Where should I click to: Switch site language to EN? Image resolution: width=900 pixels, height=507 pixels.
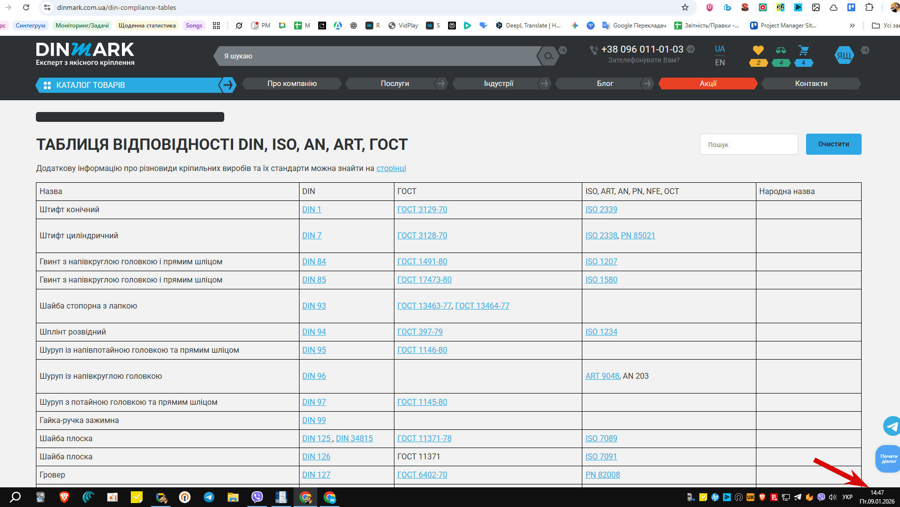pyautogui.click(x=720, y=62)
